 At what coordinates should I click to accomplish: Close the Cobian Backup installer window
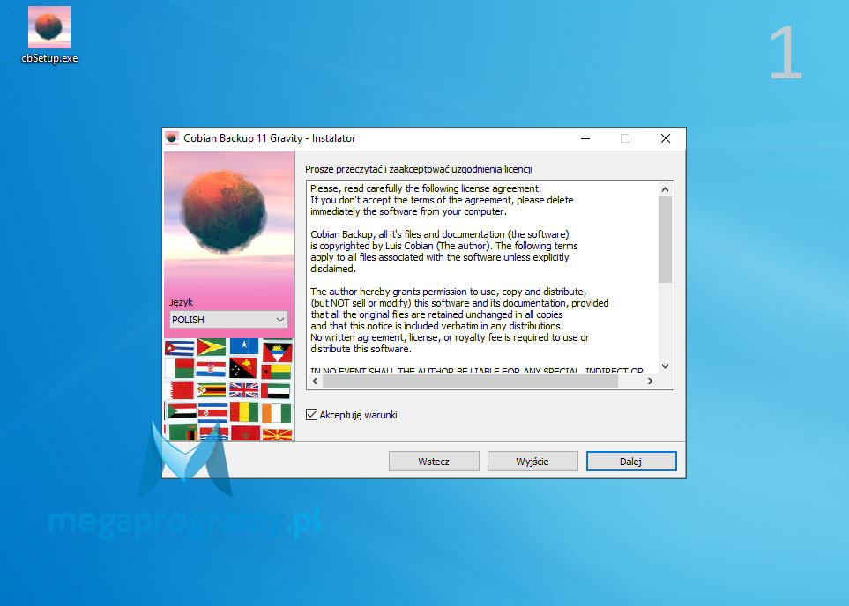tap(666, 138)
